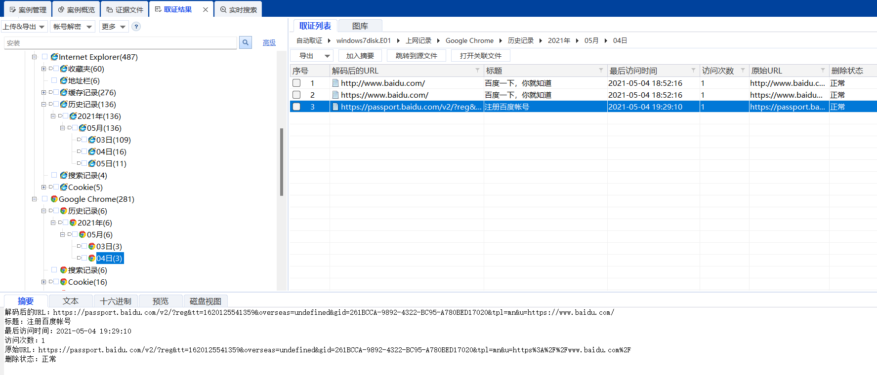Image resolution: width=877 pixels, height=375 pixels.
Task: Click the filter icon in 原始URL column header
Action: click(823, 70)
